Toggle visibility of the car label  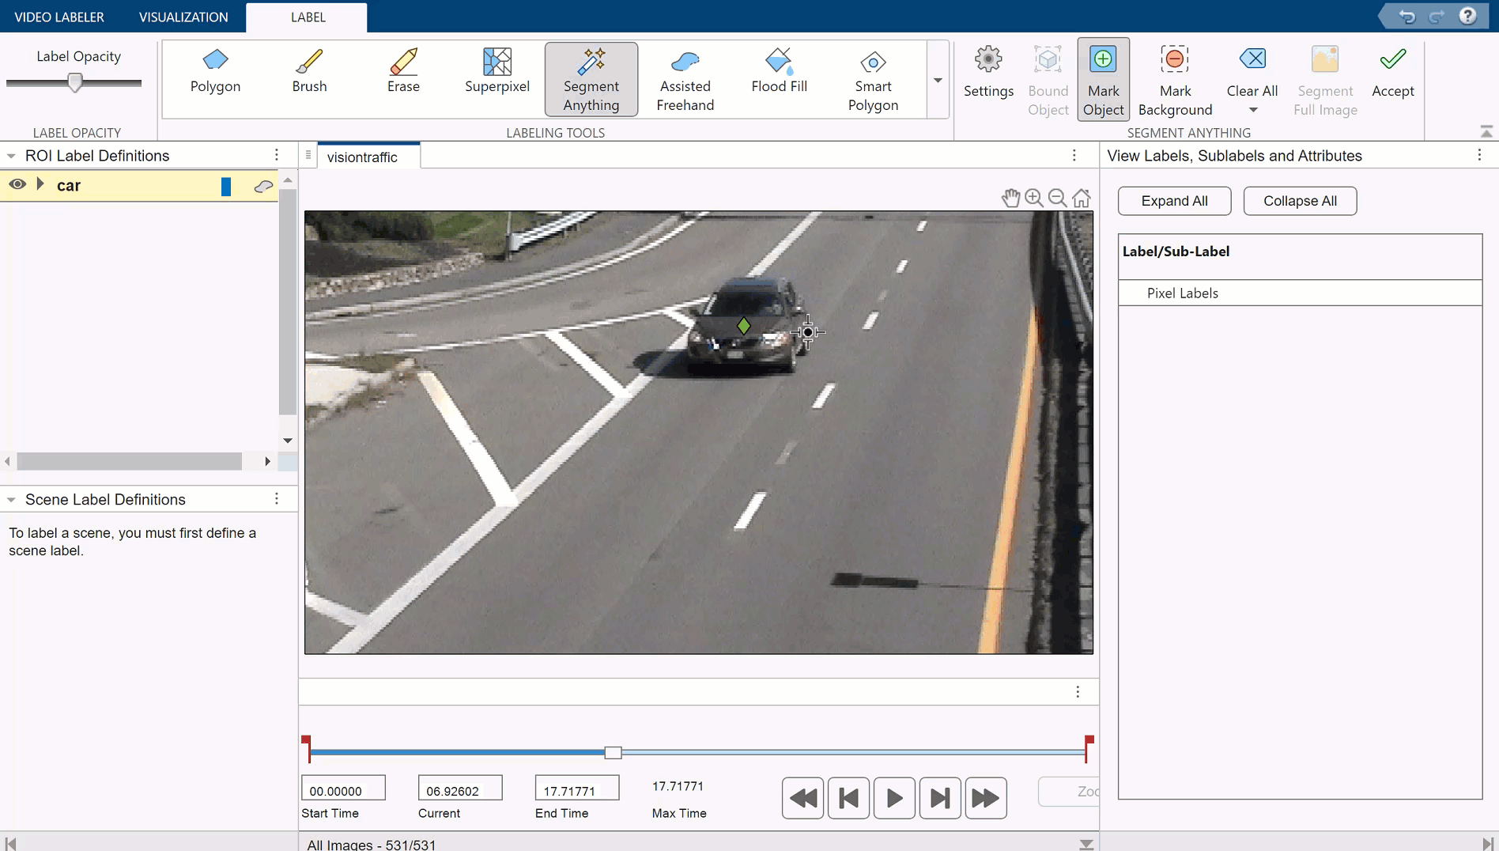pos(17,185)
